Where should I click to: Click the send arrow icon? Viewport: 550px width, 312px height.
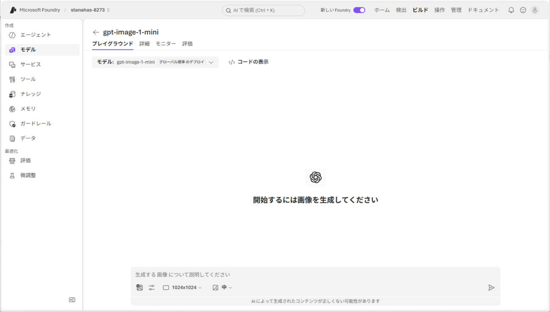(x=491, y=287)
